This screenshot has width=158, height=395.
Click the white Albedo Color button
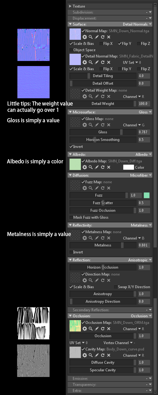pos(129,167)
